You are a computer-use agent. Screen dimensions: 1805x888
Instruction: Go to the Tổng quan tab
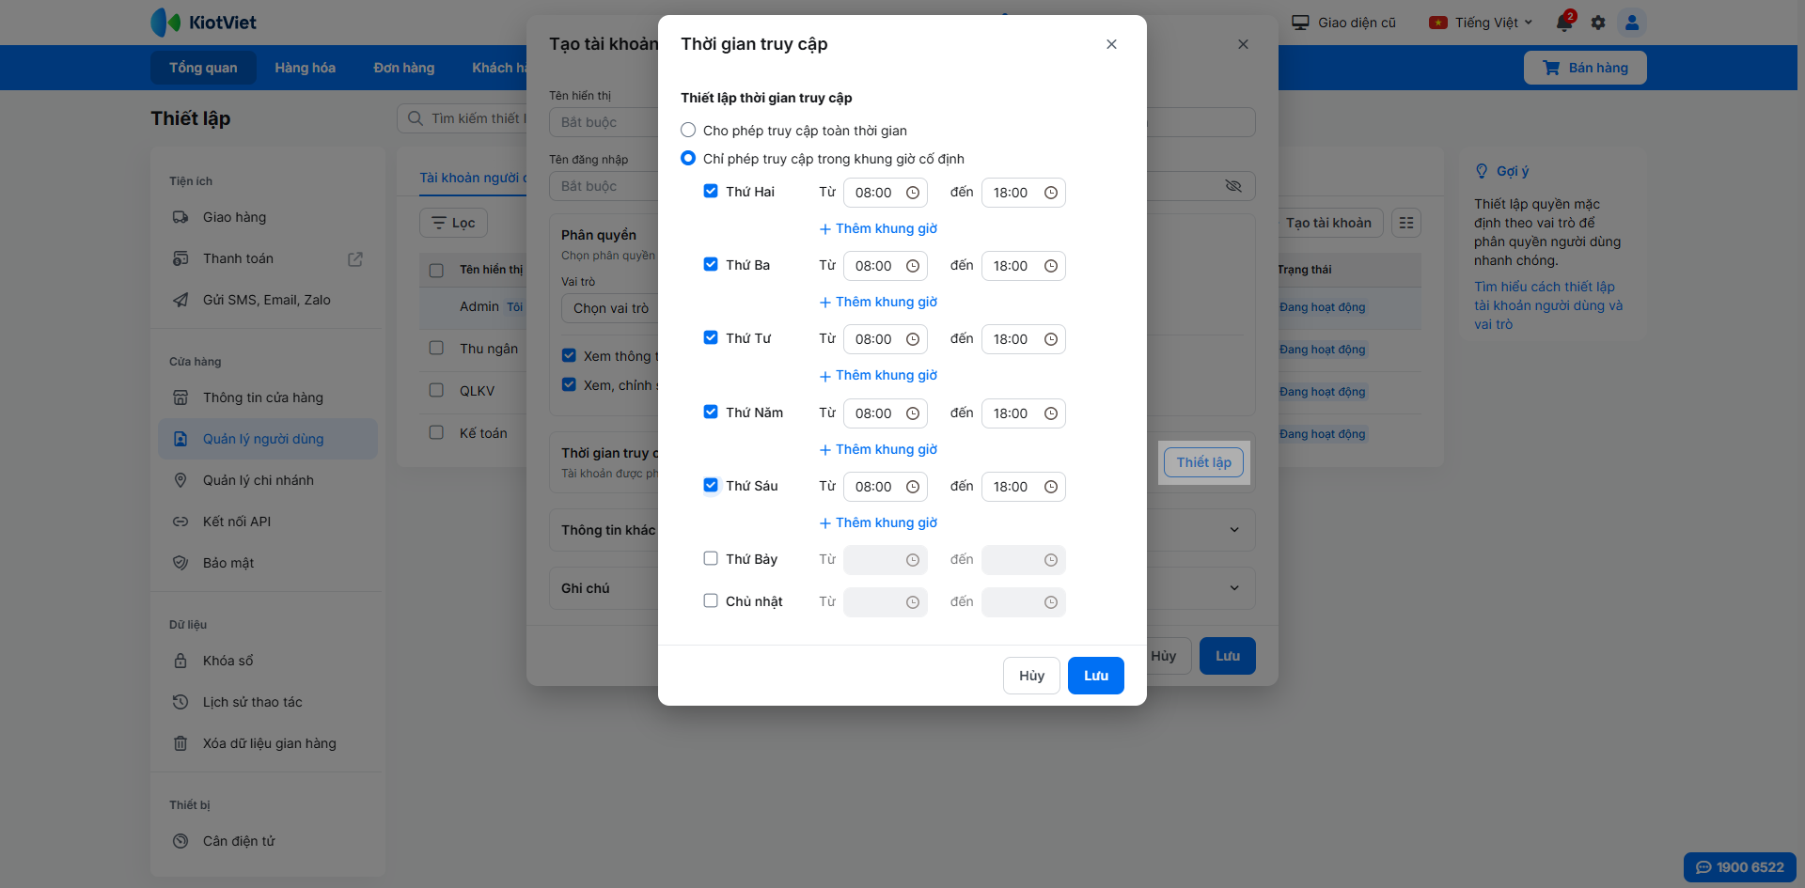click(203, 68)
